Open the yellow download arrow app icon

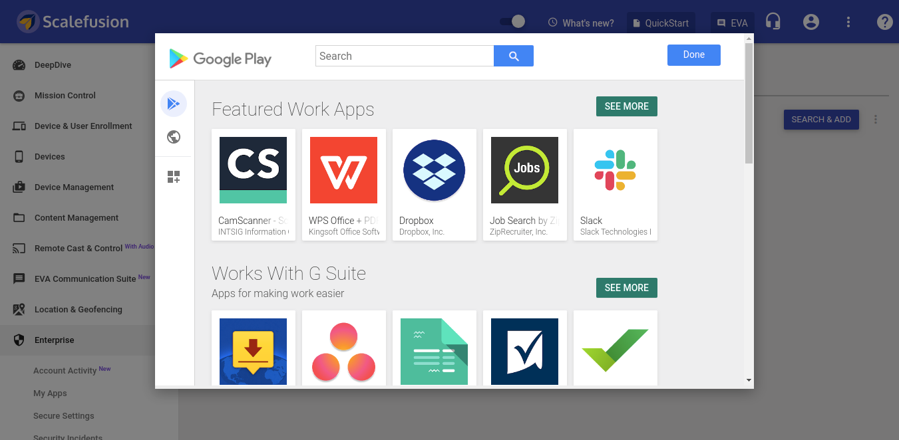tap(254, 352)
